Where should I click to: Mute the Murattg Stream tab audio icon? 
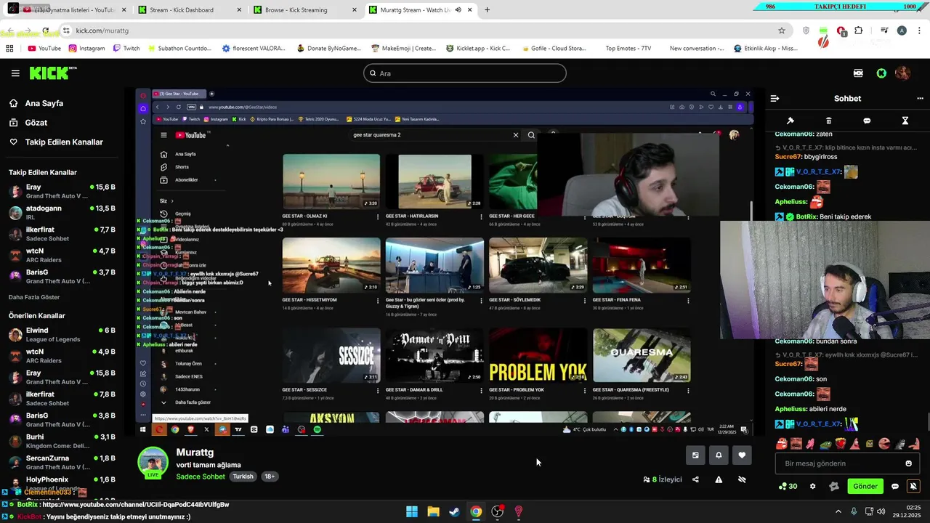pos(458,10)
